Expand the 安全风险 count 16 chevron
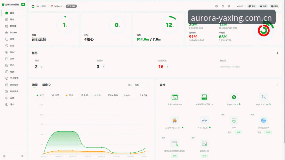 pyautogui.click(x=167, y=67)
